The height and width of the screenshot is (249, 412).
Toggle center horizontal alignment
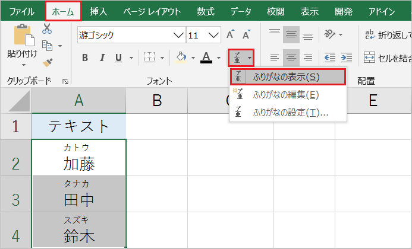(x=291, y=58)
